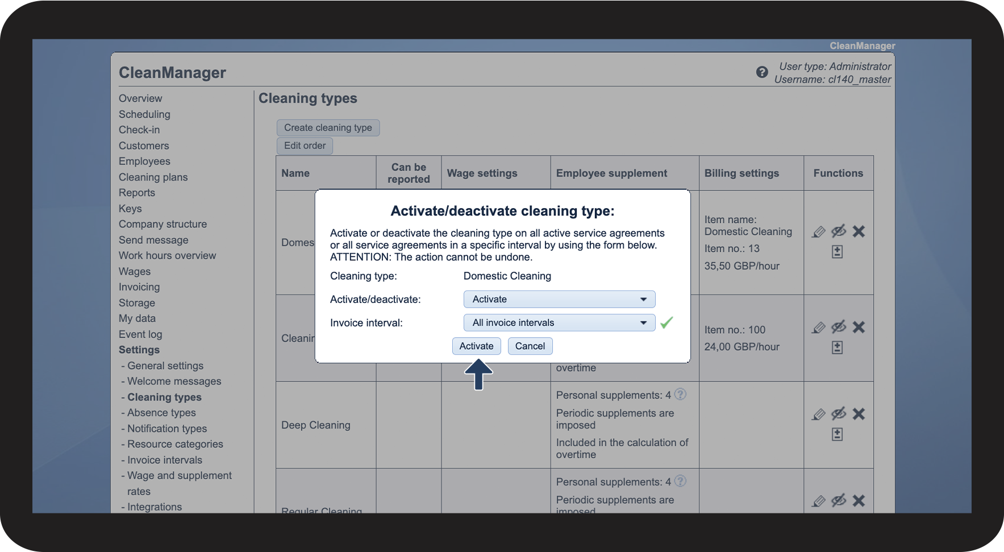Toggle visibility eye icon for Domestic Cleaning

pos(838,231)
